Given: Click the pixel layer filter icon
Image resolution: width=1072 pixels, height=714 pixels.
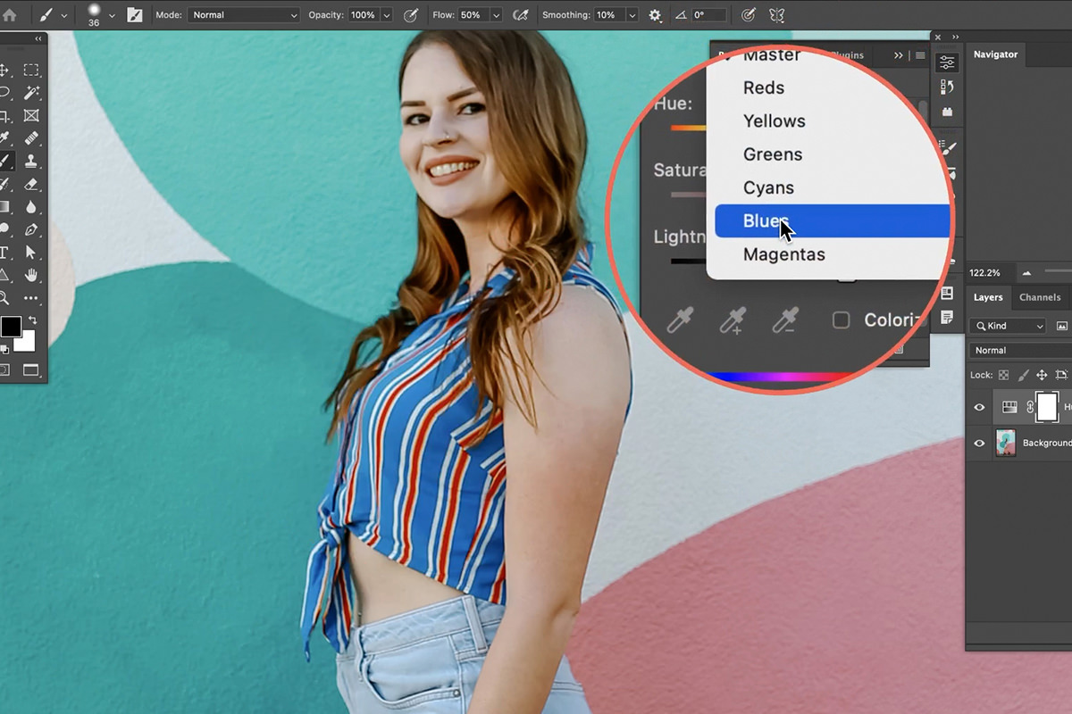Looking at the screenshot, I should coord(1062,326).
